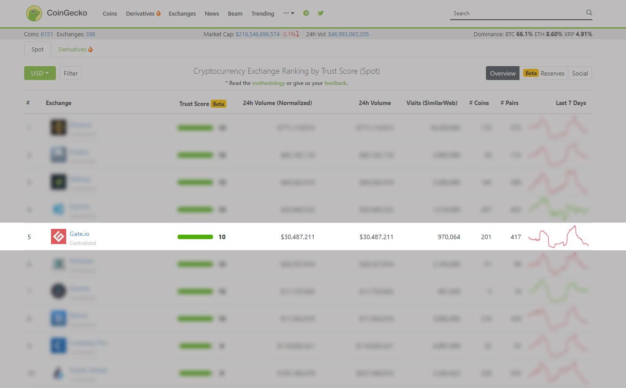The height and width of the screenshot is (388, 626).
Task: Sort by # Pairs column header
Action: [x=509, y=103]
